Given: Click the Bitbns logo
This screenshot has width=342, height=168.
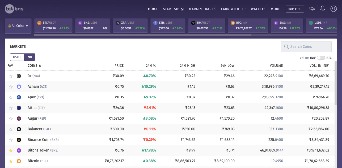Looking at the screenshot, I should [x=14, y=9].
